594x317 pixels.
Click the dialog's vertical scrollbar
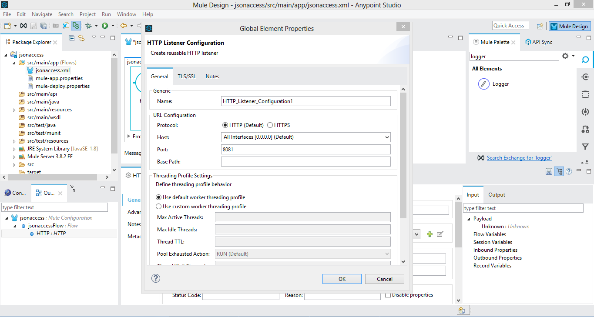click(x=403, y=155)
